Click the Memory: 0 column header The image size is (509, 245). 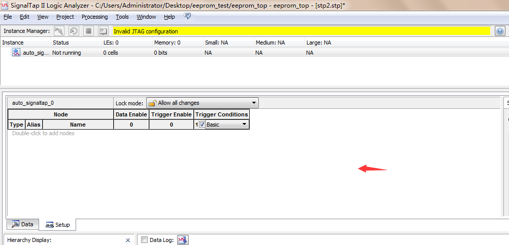pos(178,43)
